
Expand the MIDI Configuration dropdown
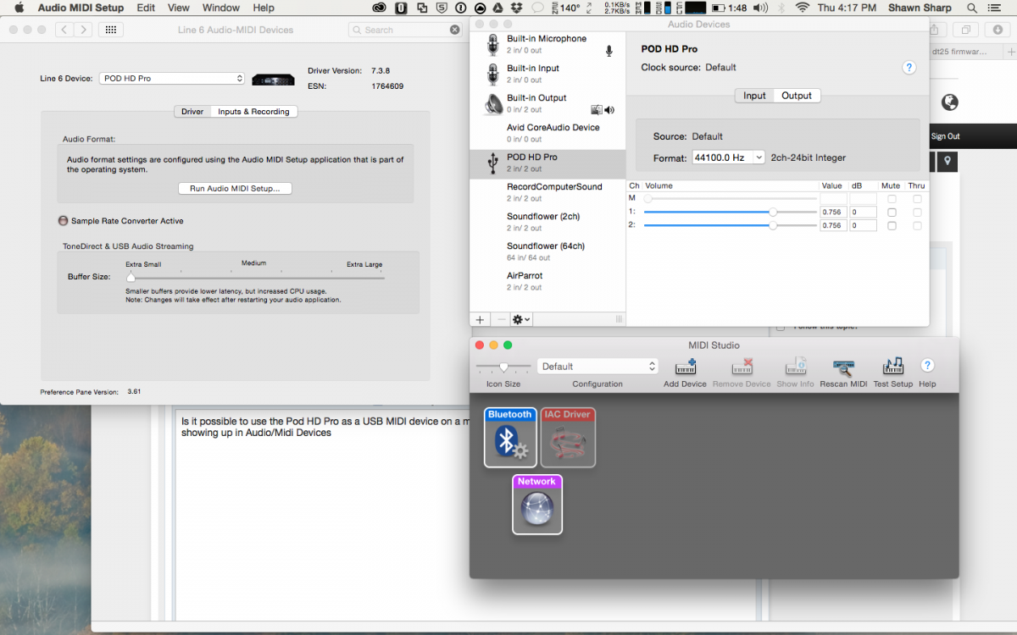point(597,367)
